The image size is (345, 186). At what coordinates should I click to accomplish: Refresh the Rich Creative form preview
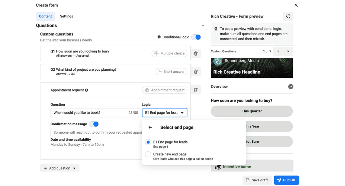coord(288,16)
